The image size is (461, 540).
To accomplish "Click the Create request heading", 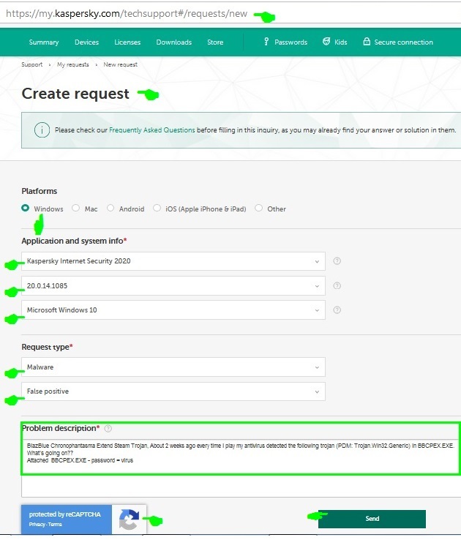I will (75, 94).
